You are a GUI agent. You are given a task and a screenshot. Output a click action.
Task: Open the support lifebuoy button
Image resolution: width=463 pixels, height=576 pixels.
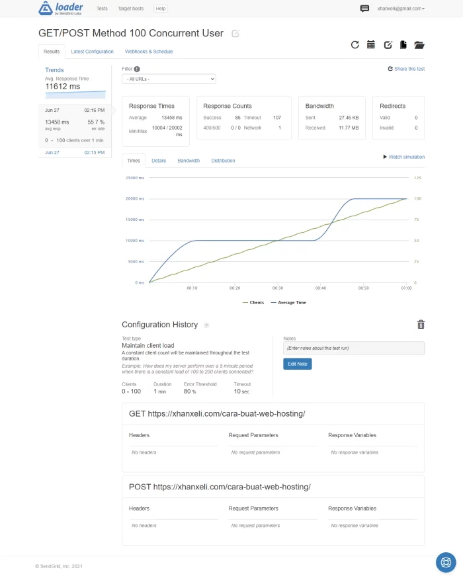tap(446, 562)
